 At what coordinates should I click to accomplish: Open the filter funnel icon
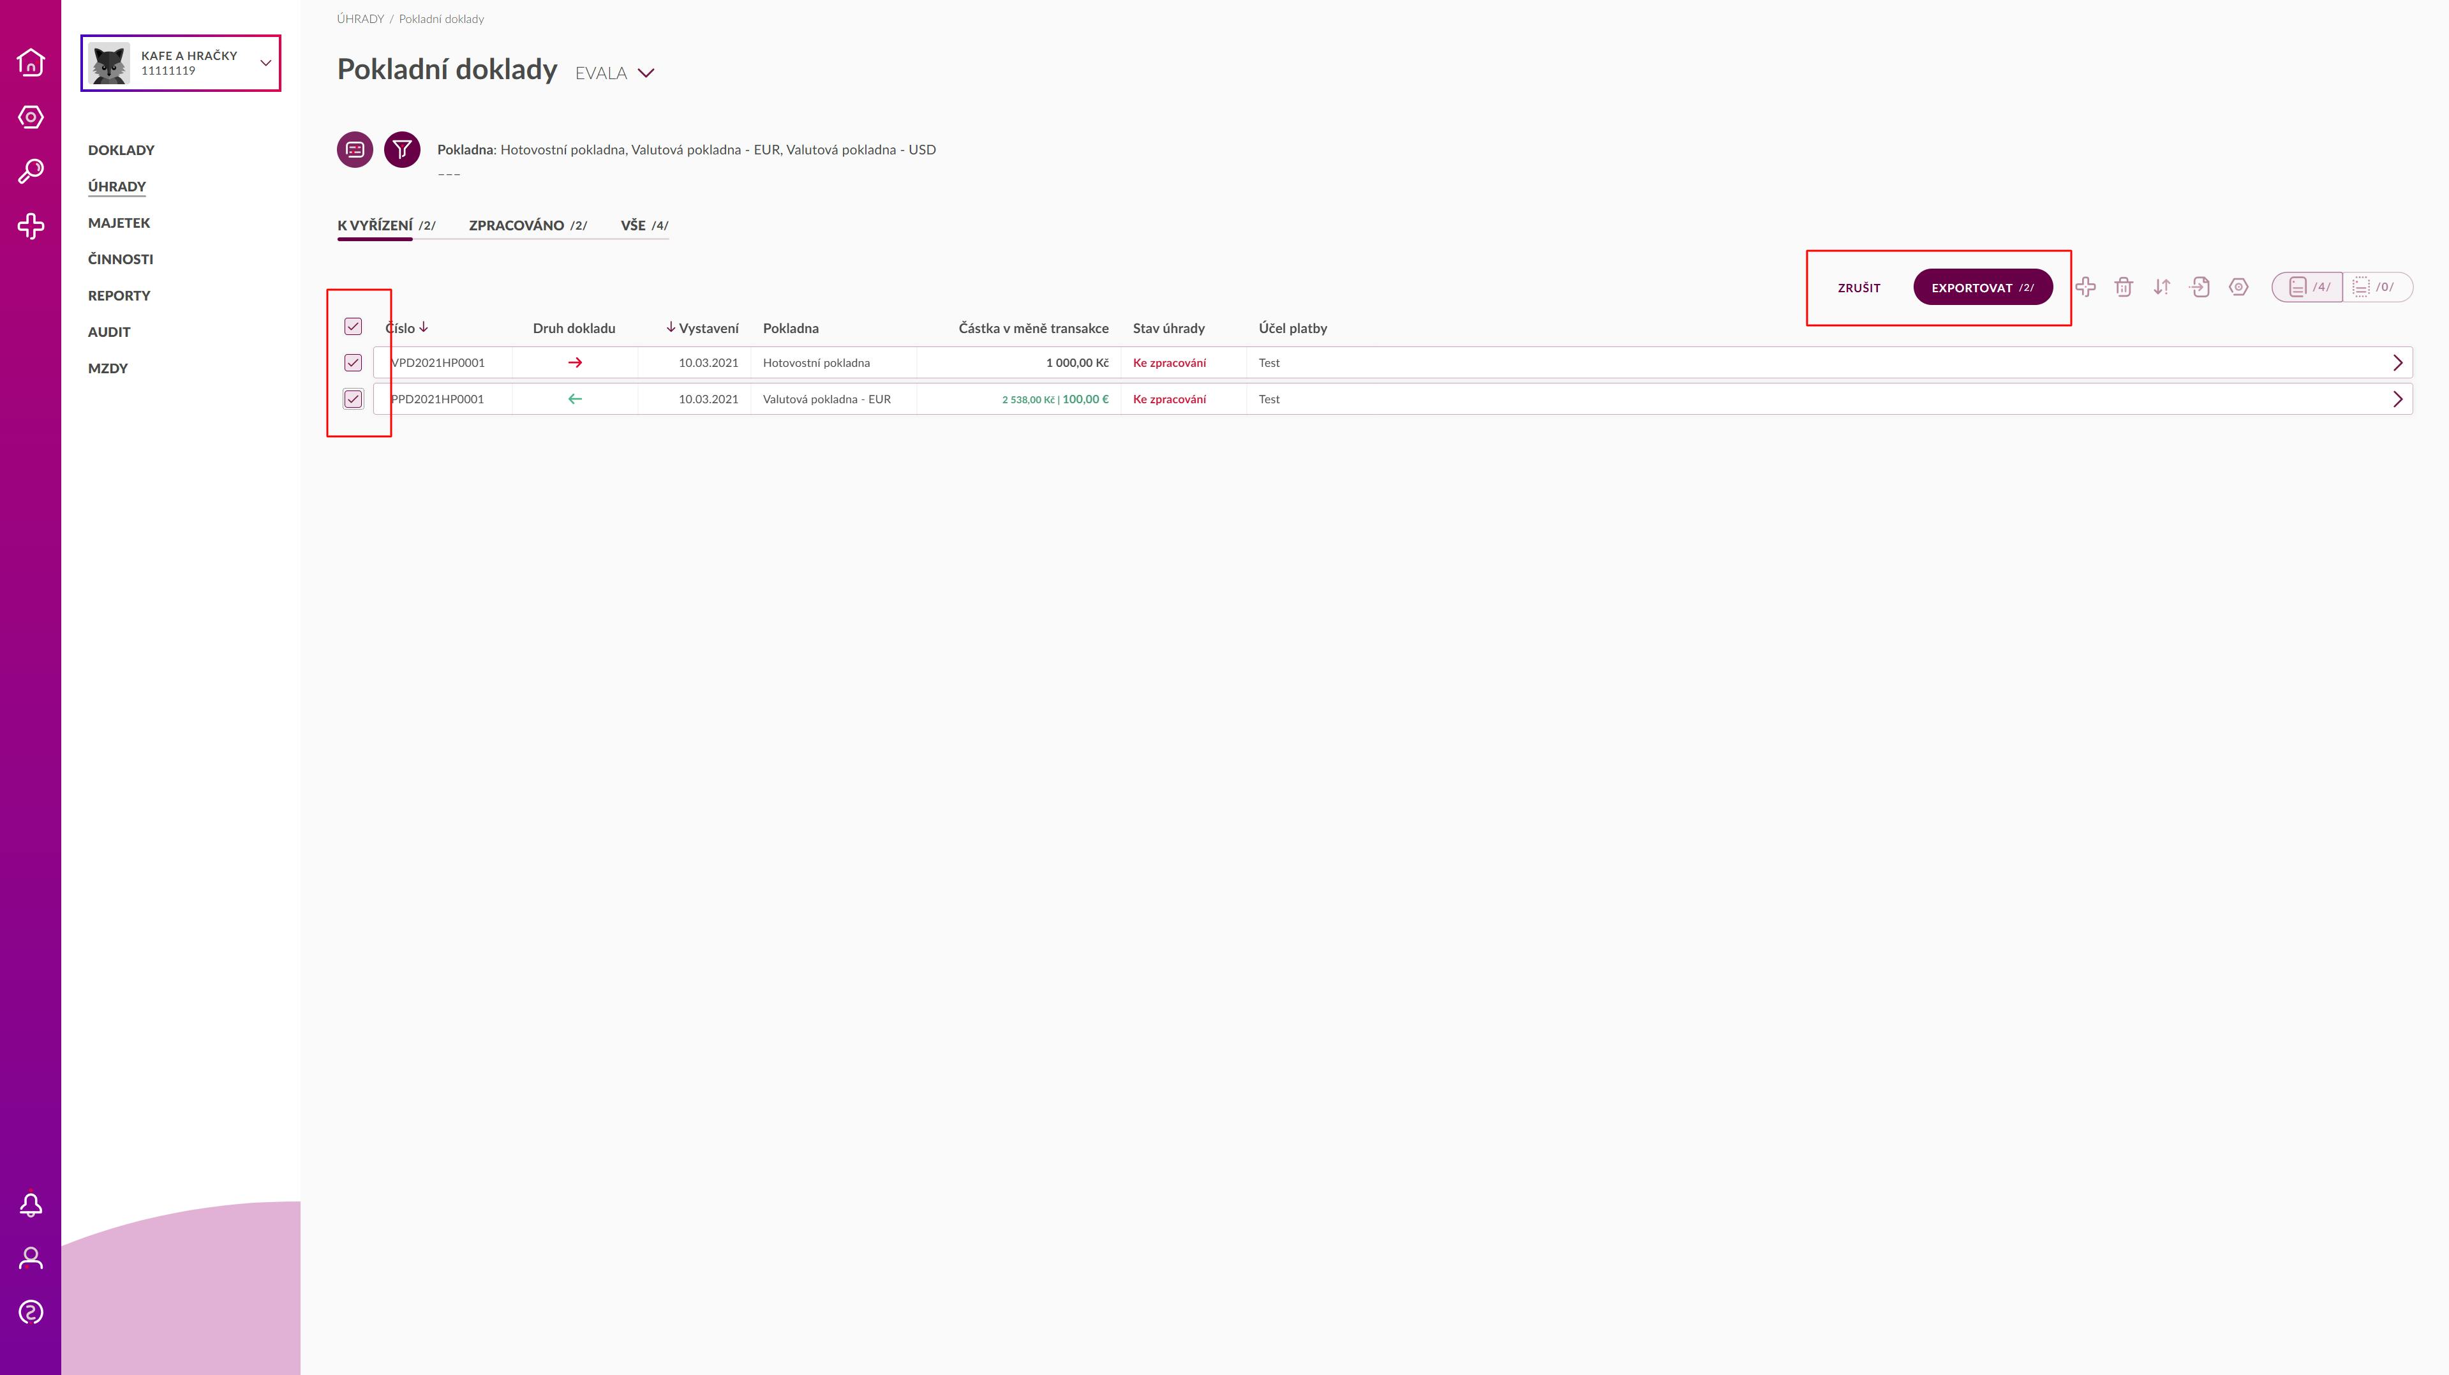[402, 149]
